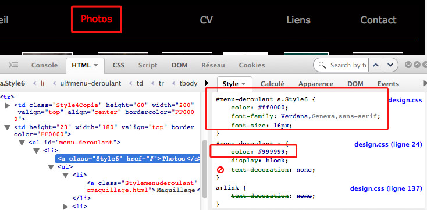Click inside the Search by text field
The width and height of the screenshot is (427, 210).
348,65
